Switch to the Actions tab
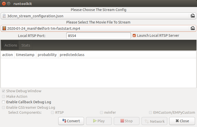 11,45
